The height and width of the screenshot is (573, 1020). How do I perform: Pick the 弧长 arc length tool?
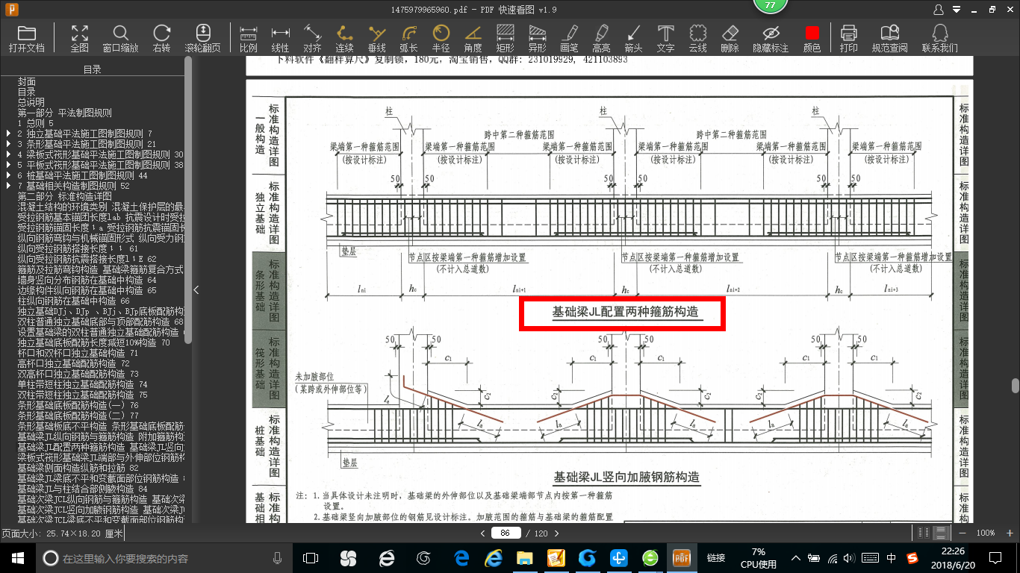coord(408,34)
